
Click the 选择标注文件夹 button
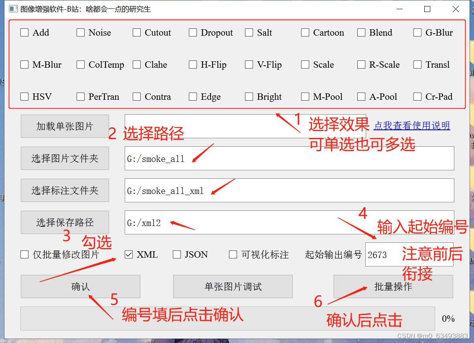click(x=65, y=190)
